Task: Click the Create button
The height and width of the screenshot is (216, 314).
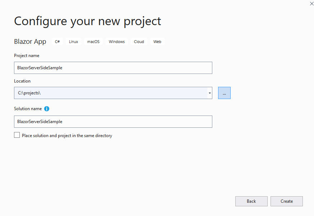Action: click(287, 201)
